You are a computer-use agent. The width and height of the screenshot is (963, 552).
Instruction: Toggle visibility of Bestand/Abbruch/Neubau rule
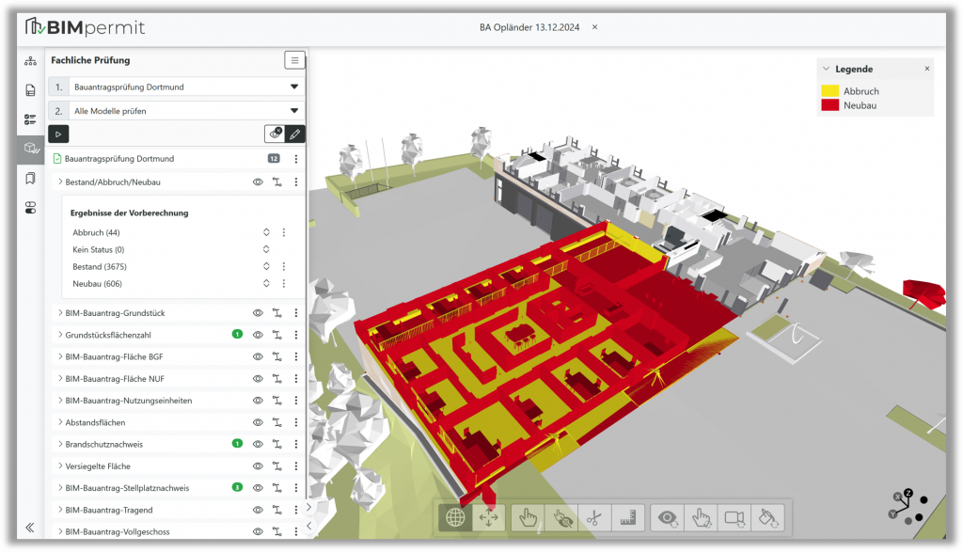pos(258,181)
